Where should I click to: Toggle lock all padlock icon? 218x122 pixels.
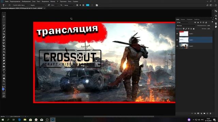click(x=194, y=29)
